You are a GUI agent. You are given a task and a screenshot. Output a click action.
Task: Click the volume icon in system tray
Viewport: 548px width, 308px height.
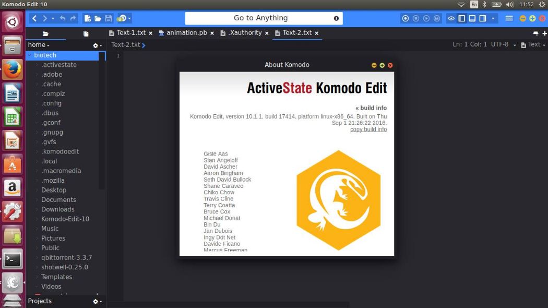click(510, 4)
